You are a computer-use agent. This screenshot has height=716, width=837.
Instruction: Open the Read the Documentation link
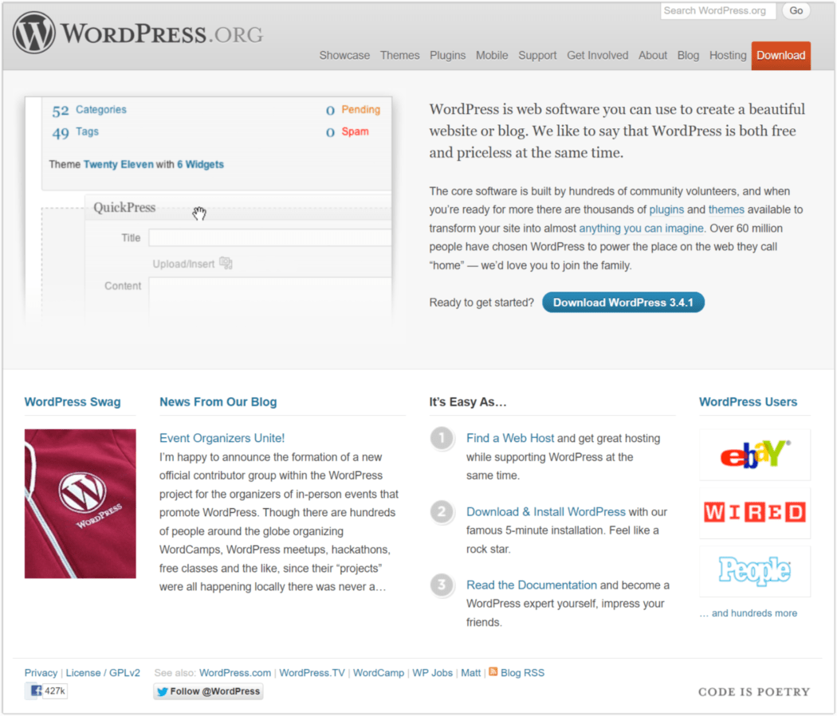pos(531,585)
